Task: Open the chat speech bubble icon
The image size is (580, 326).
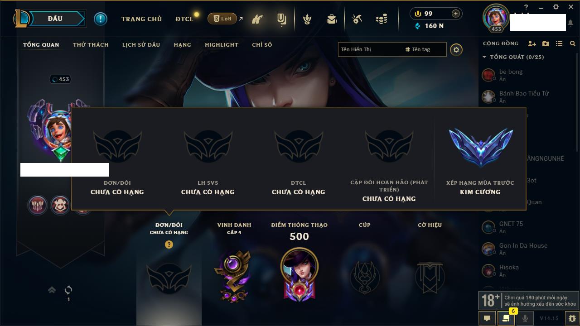Action: point(487,318)
